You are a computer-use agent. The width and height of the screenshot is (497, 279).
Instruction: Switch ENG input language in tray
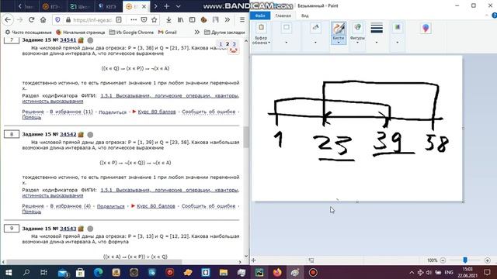point(449,272)
